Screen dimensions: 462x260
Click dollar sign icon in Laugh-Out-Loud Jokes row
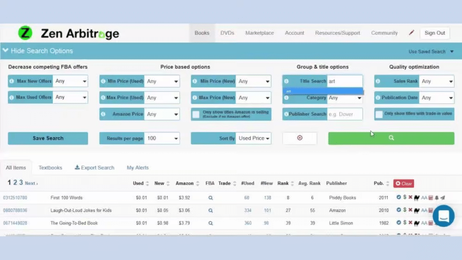(405, 210)
